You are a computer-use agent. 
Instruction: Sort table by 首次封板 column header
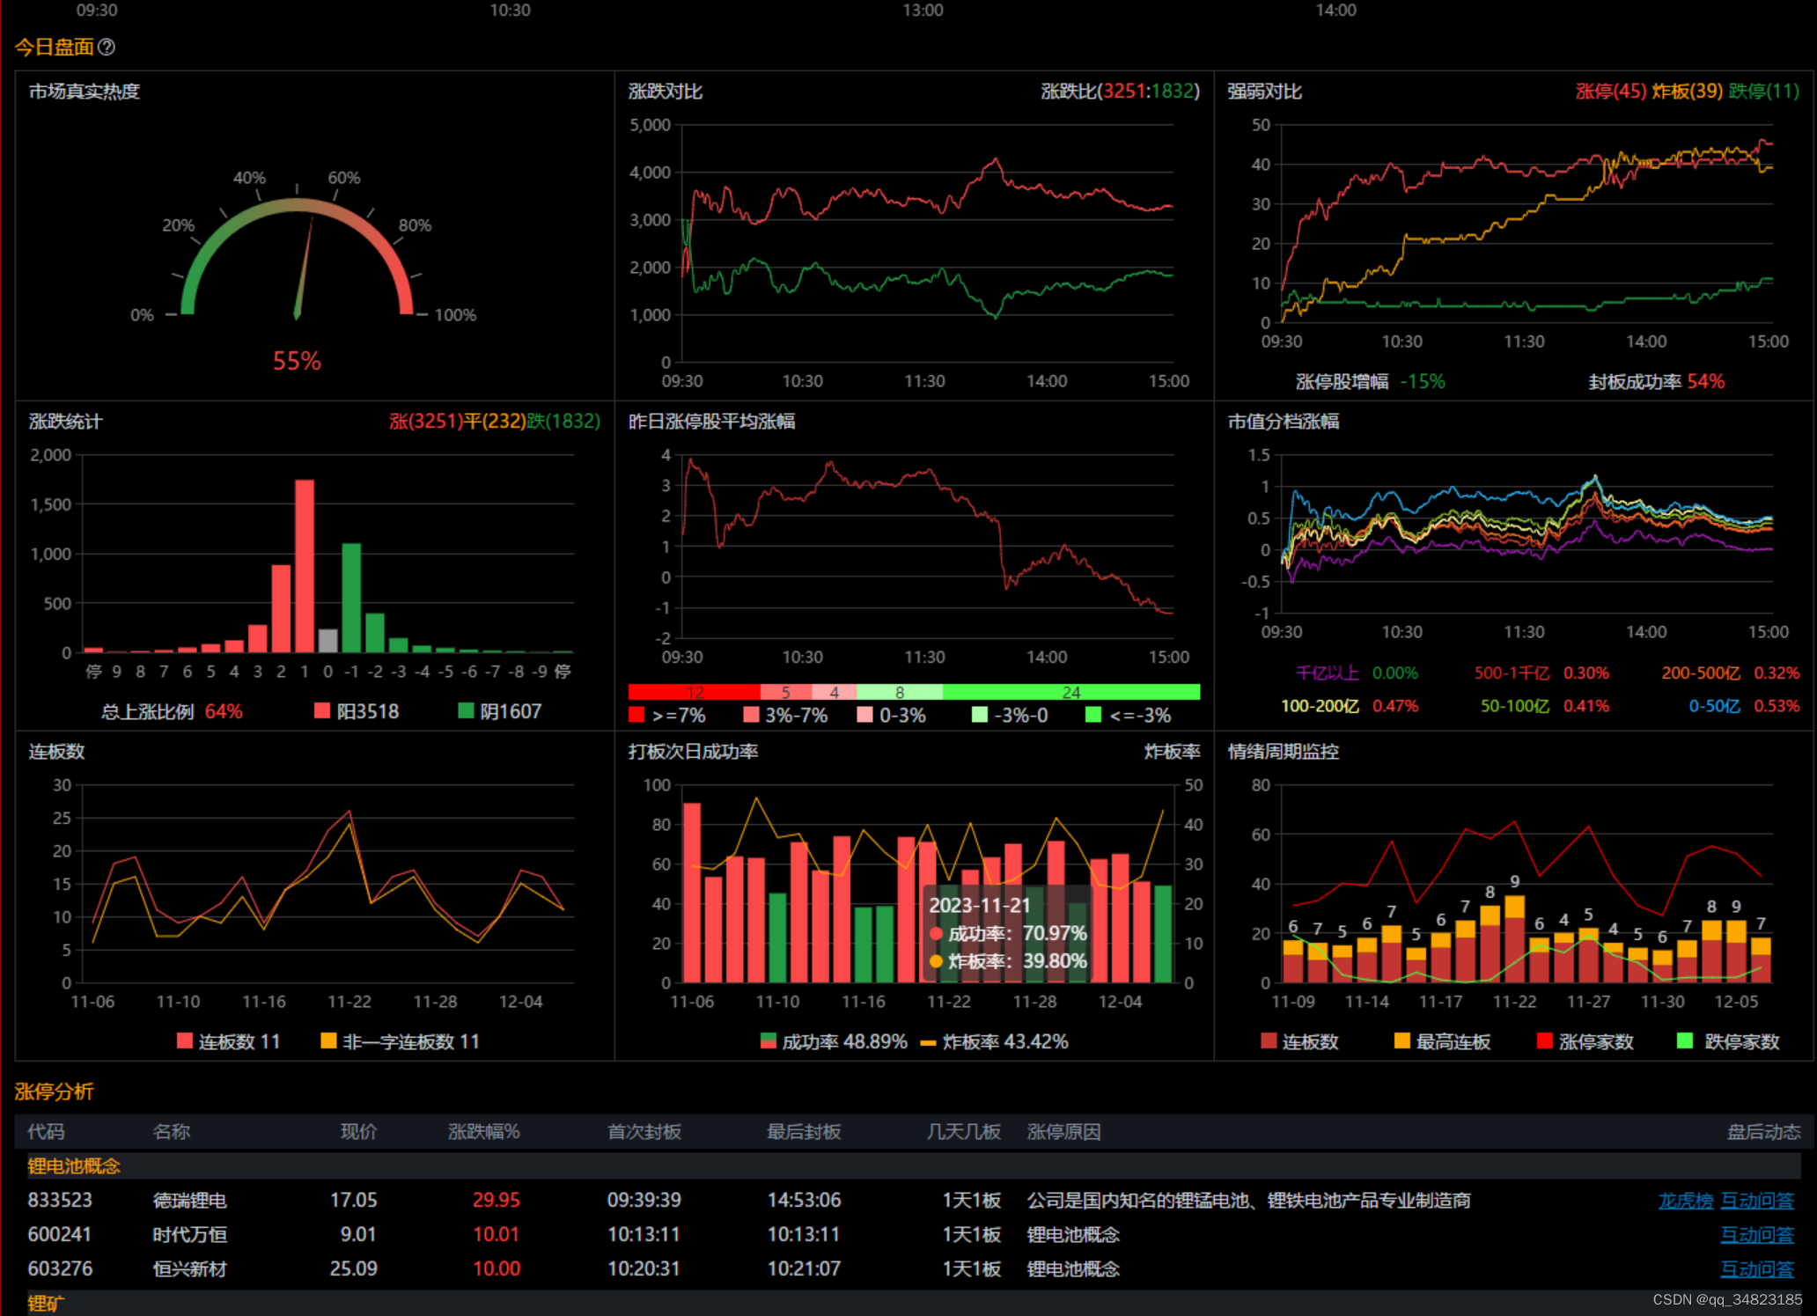pyautogui.click(x=644, y=1132)
